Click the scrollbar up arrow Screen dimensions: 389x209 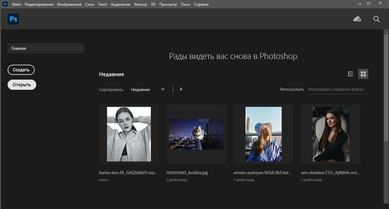[x=386, y=32]
